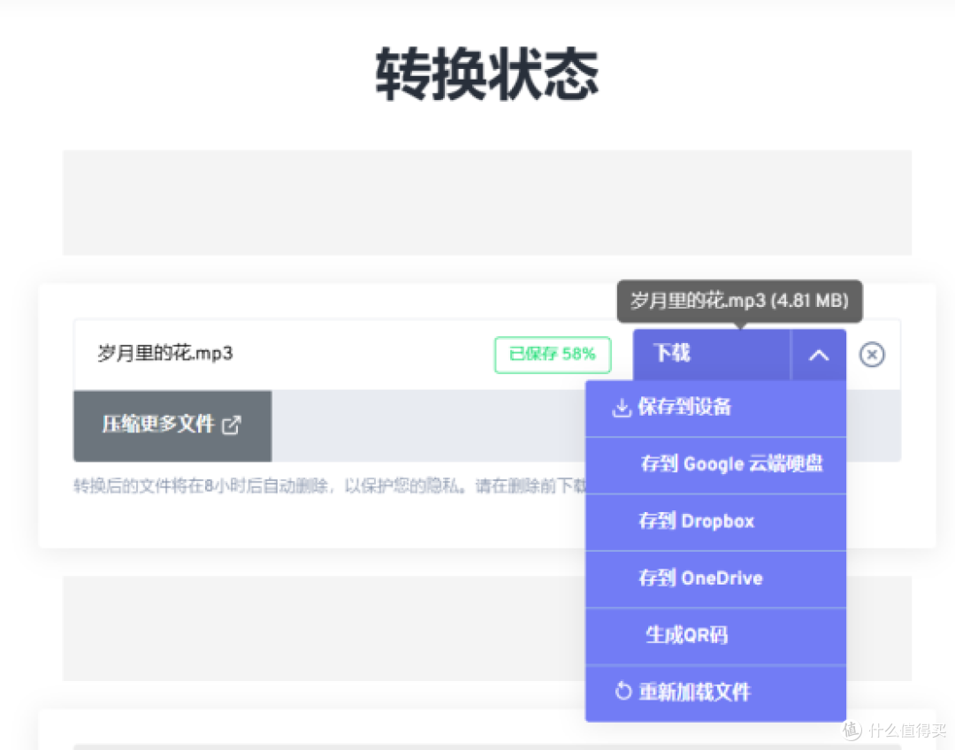Select 保存到设备 menu option
Viewport: 955px width, 750px height.
[x=715, y=408]
